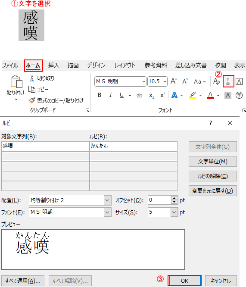Viewport: 246px width, 287px height.
Task: Increase font size with the larger A icon
Action: pyautogui.click(x=174, y=81)
